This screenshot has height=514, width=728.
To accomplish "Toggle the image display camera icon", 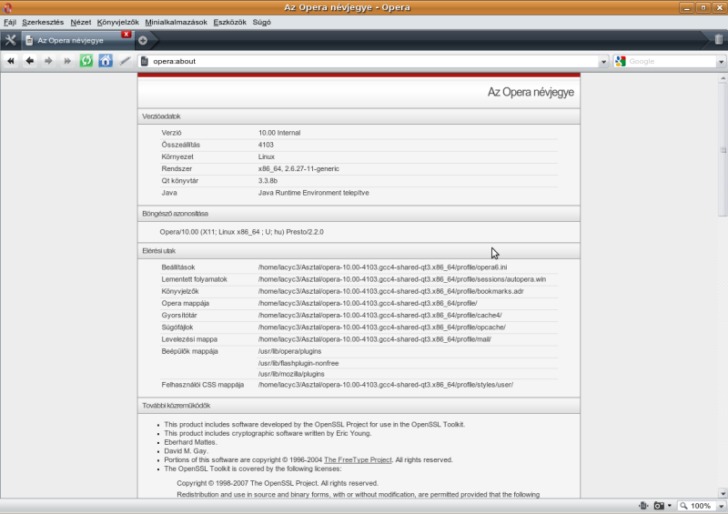I will pyautogui.click(x=659, y=506).
